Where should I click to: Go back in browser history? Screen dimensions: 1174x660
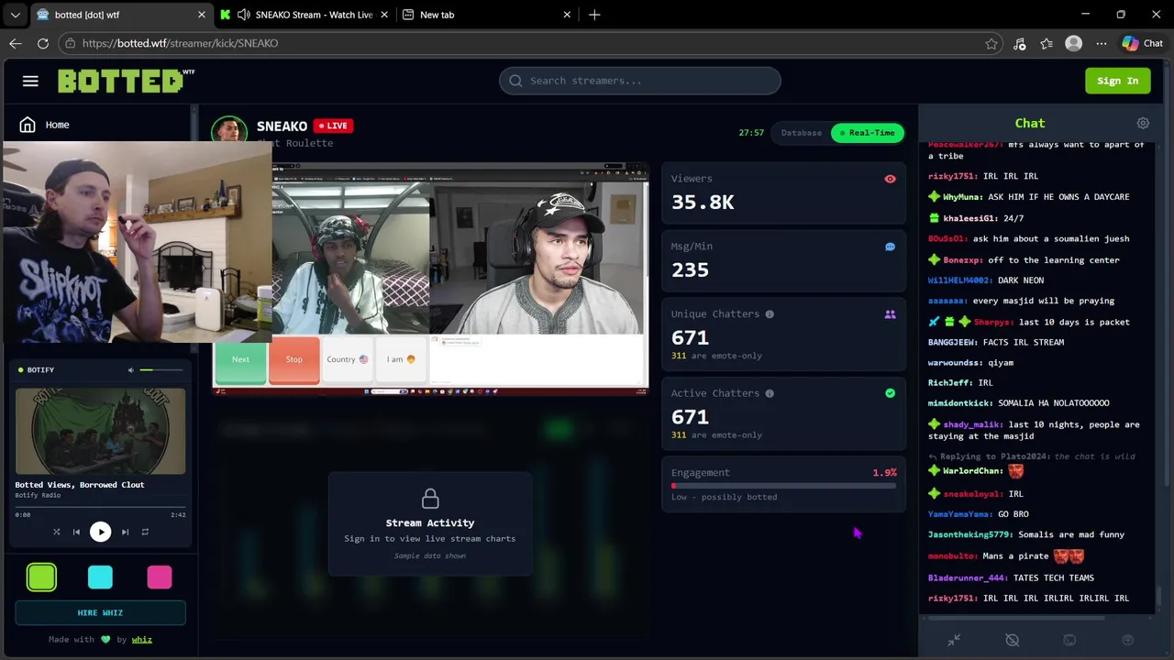click(x=16, y=43)
